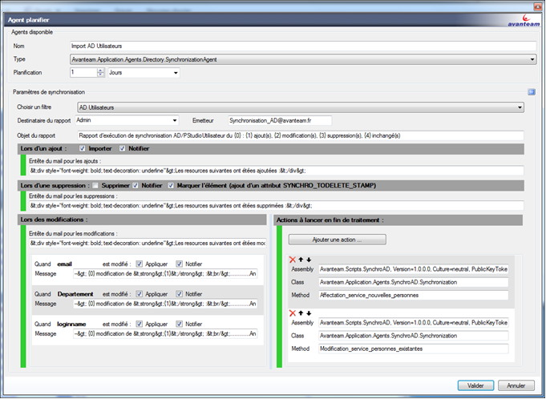This screenshot has height=399, width=546.
Task: Click the Ajouter une action button
Action: 337,239
